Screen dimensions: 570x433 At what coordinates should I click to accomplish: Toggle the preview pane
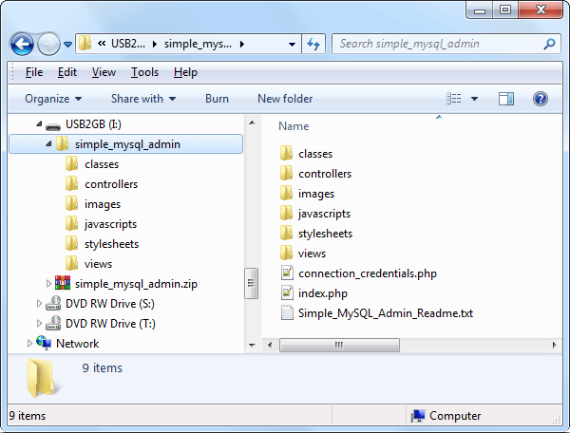tap(506, 99)
